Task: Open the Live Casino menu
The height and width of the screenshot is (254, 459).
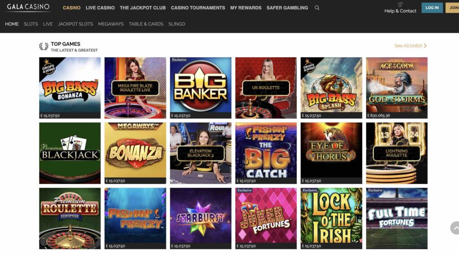Action: (x=100, y=8)
